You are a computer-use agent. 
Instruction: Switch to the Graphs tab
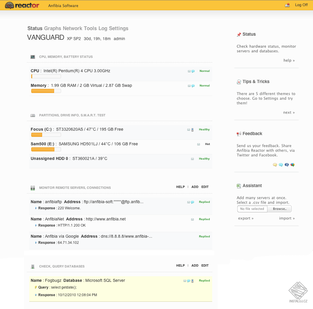click(53, 28)
